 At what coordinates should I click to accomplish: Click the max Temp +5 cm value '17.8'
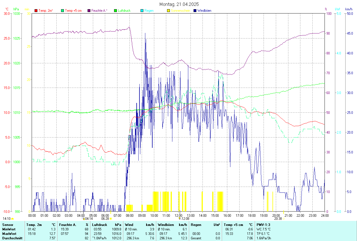250,233
